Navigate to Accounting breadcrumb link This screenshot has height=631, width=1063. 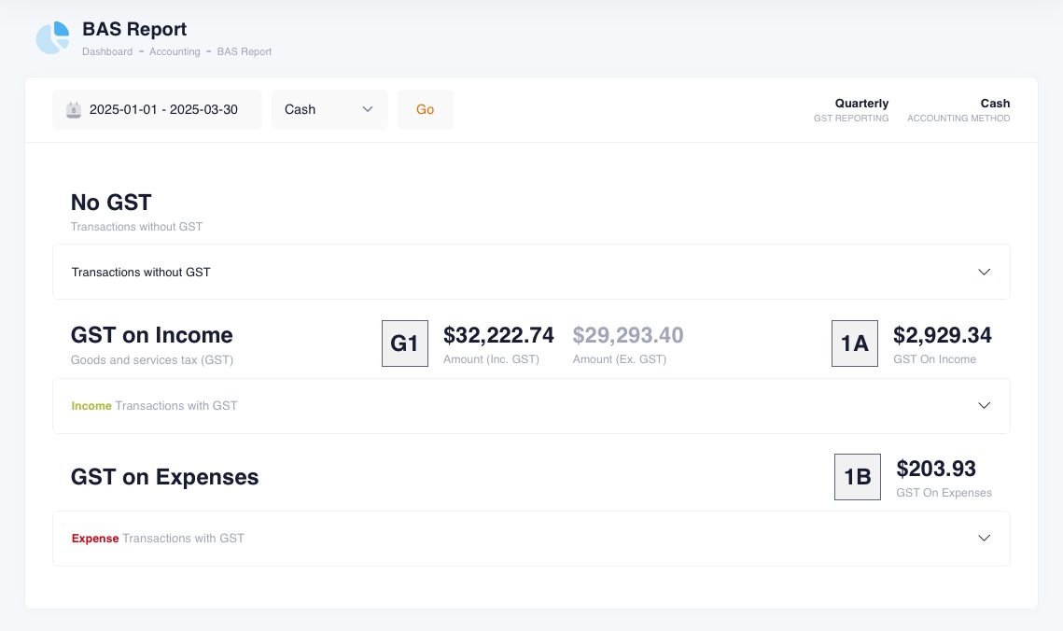175,52
